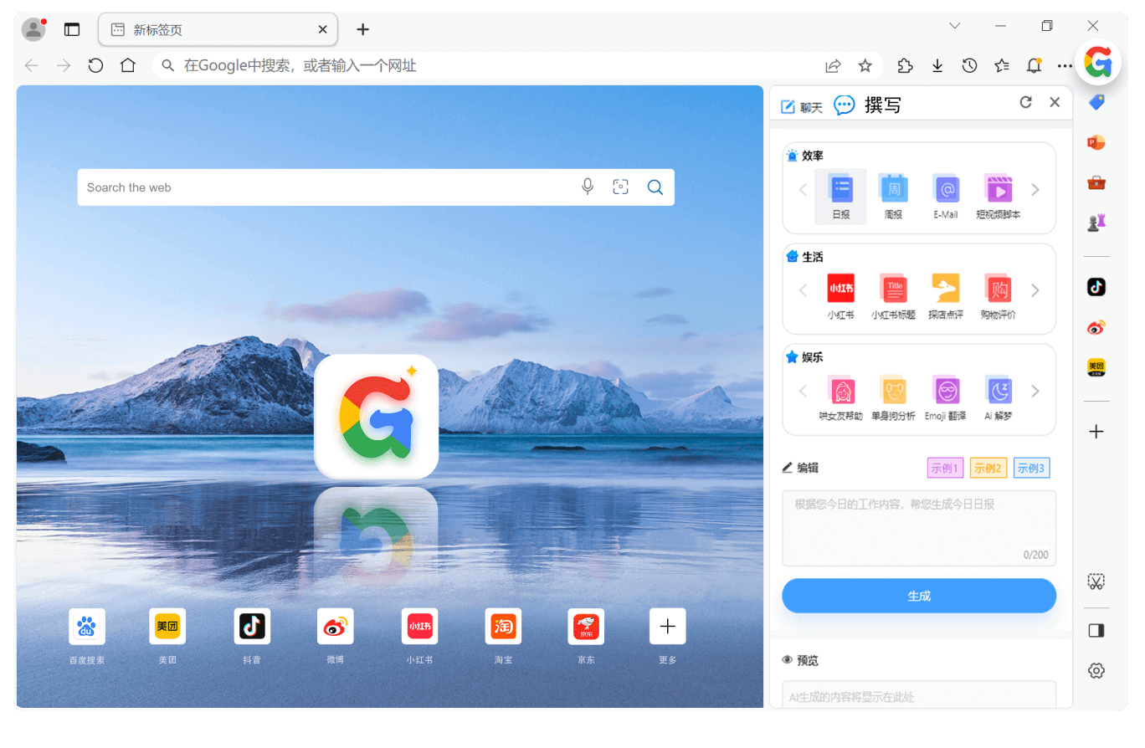
Task: Switch to the 聊天 chat tab
Action: 802,106
